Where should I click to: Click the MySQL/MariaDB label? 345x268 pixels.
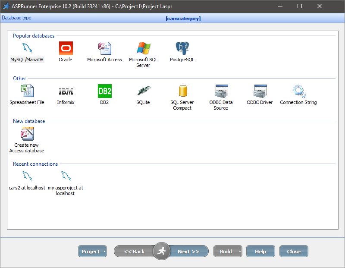[27, 60]
